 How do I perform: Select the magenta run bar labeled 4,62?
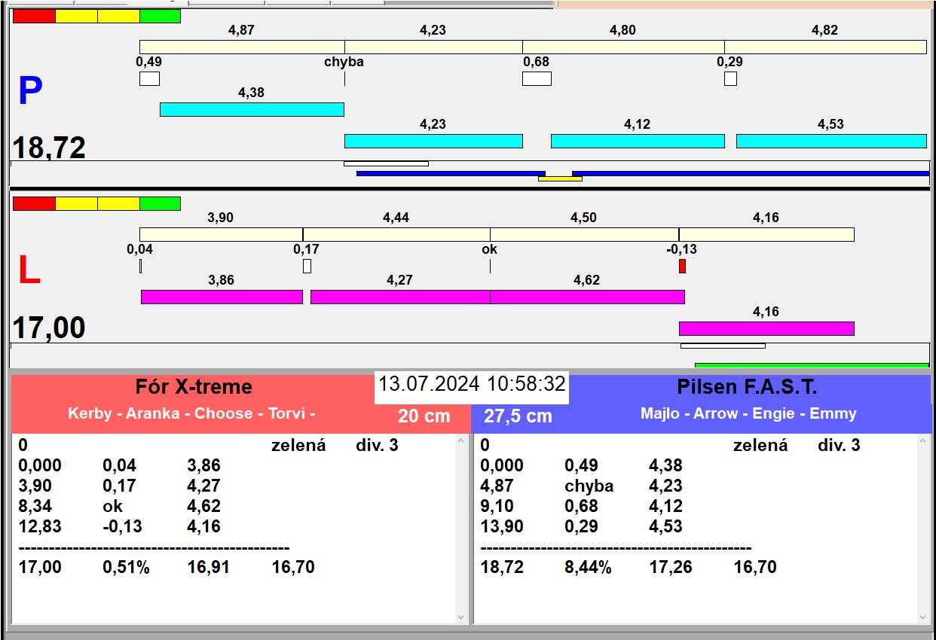coord(587,297)
